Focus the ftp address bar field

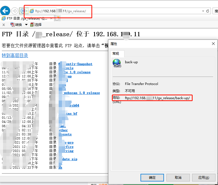pyautogui.click(x=115, y=11)
